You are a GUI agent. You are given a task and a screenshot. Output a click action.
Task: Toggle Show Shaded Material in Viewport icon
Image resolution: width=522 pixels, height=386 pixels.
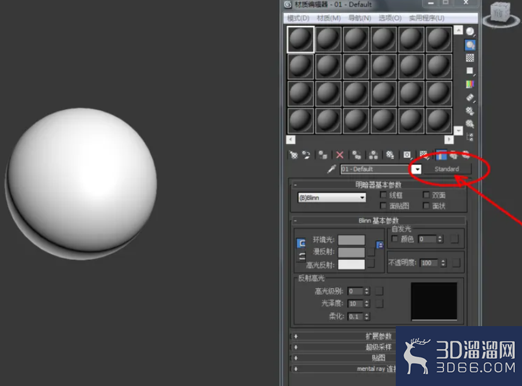coord(424,155)
